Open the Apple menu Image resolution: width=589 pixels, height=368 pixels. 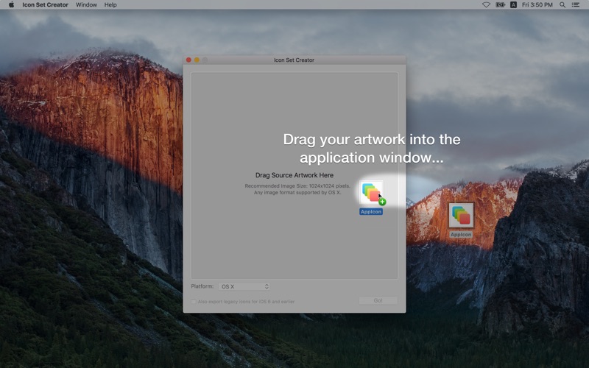[x=11, y=4]
